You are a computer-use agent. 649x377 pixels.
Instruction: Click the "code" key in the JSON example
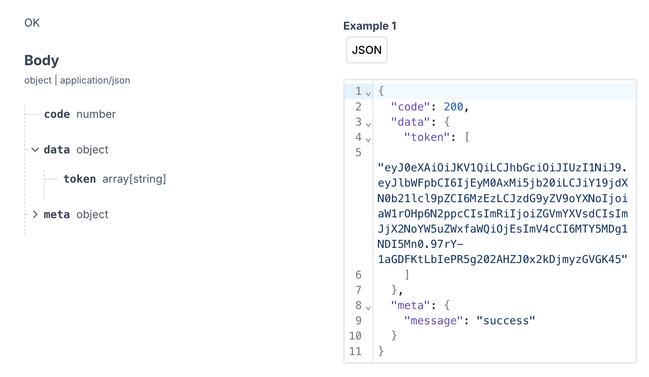[x=410, y=107]
